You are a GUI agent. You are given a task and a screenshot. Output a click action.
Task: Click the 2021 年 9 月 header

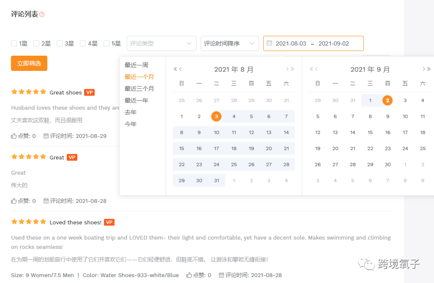point(370,69)
